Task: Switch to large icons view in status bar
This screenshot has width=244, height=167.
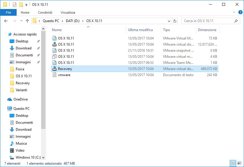Action: (239, 163)
